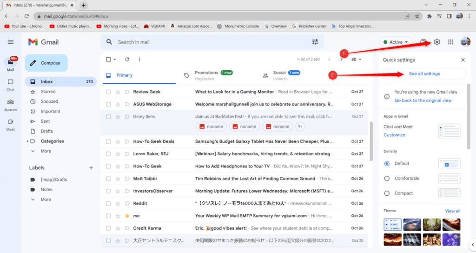Click the Refresh inbox icon
The height and width of the screenshot is (253, 476).
point(127,59)
